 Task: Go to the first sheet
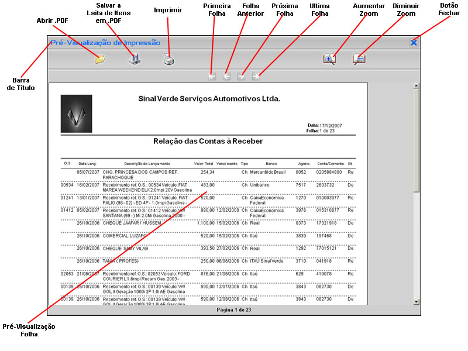[212, 77]
